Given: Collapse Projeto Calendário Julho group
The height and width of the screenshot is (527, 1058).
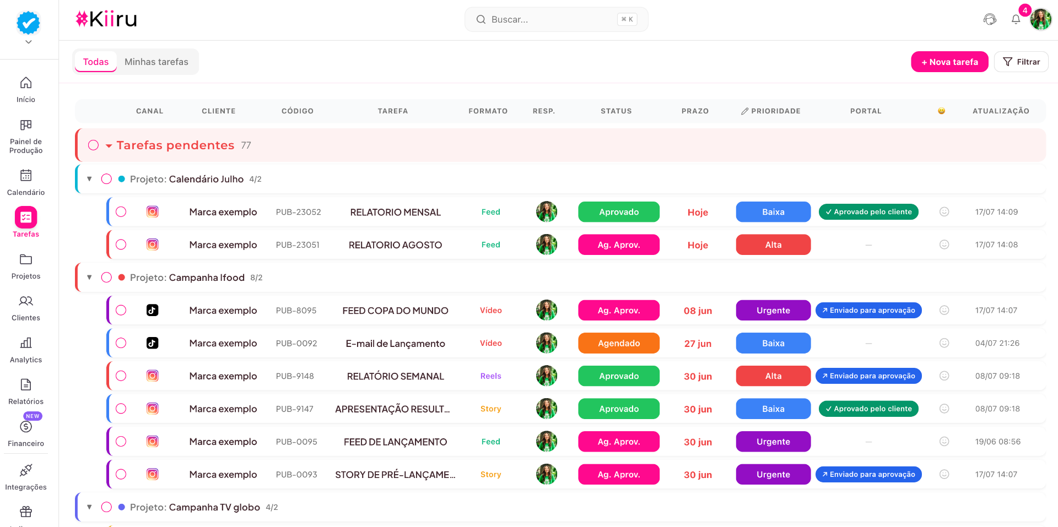Looking at the screenshot, I should (x=89, y=179).
